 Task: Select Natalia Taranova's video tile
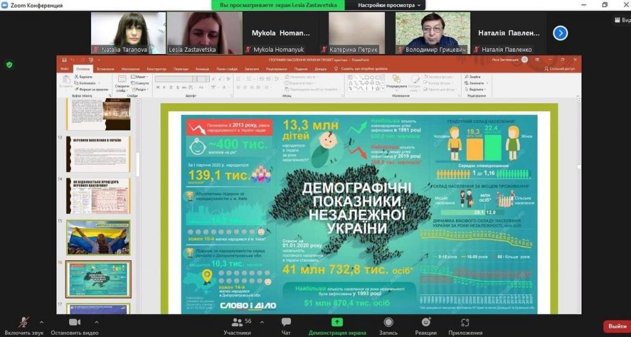128,33
